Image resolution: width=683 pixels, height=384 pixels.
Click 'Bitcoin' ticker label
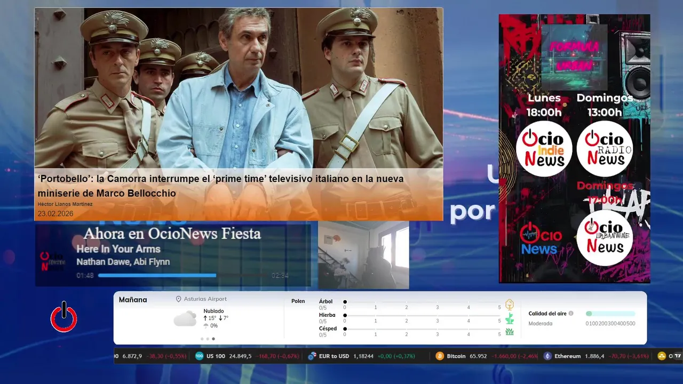coord(456,356)
